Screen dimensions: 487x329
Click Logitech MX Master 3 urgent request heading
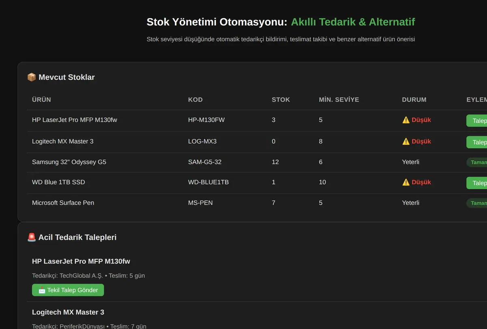click(x=68, y=312)
